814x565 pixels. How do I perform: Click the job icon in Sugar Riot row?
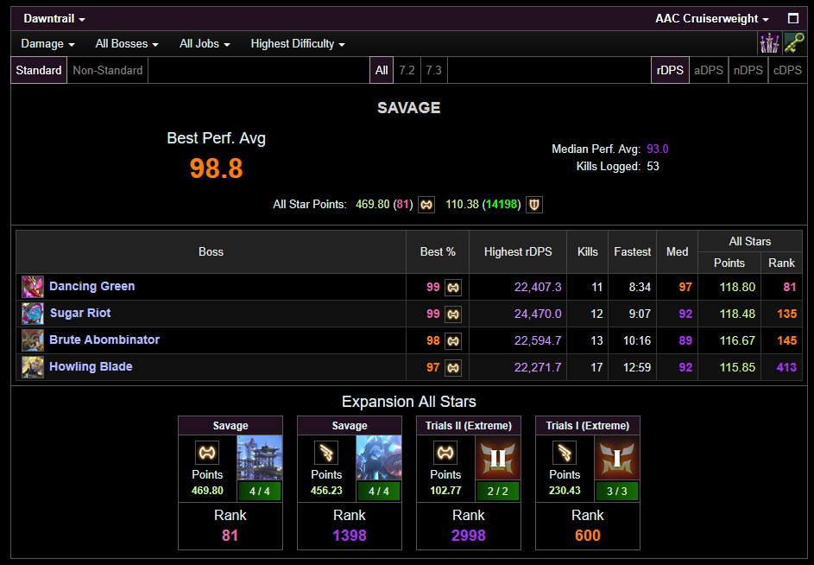[x=453, y=314]
